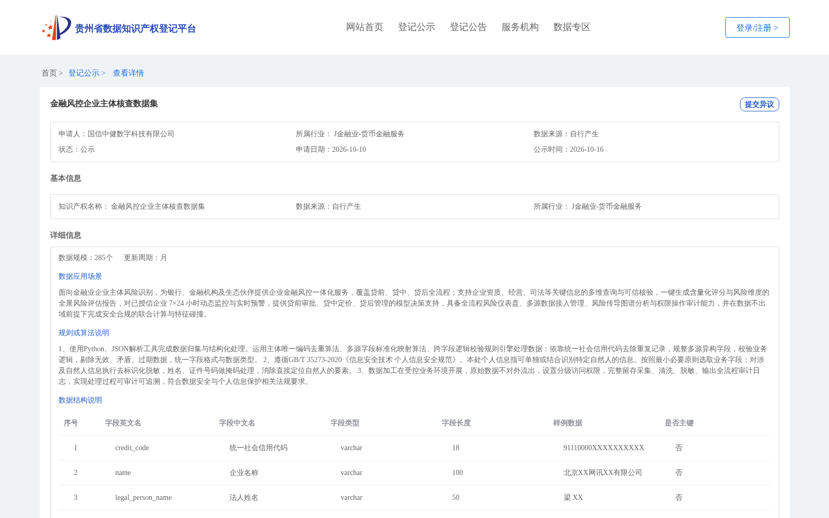Click the 规则或算法说明 heading

point(84,333)
